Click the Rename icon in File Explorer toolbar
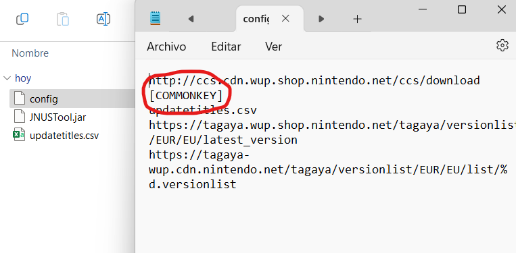516x253 pixels. (103, 19)
